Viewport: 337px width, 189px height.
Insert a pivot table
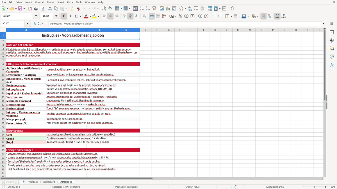pos(174,9)
